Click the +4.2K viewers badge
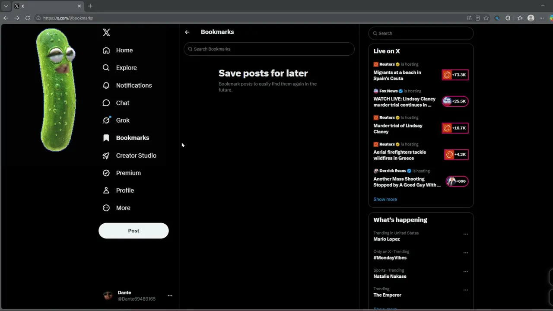553x311 pixels. pyautogui.click(x=456, y=154)
